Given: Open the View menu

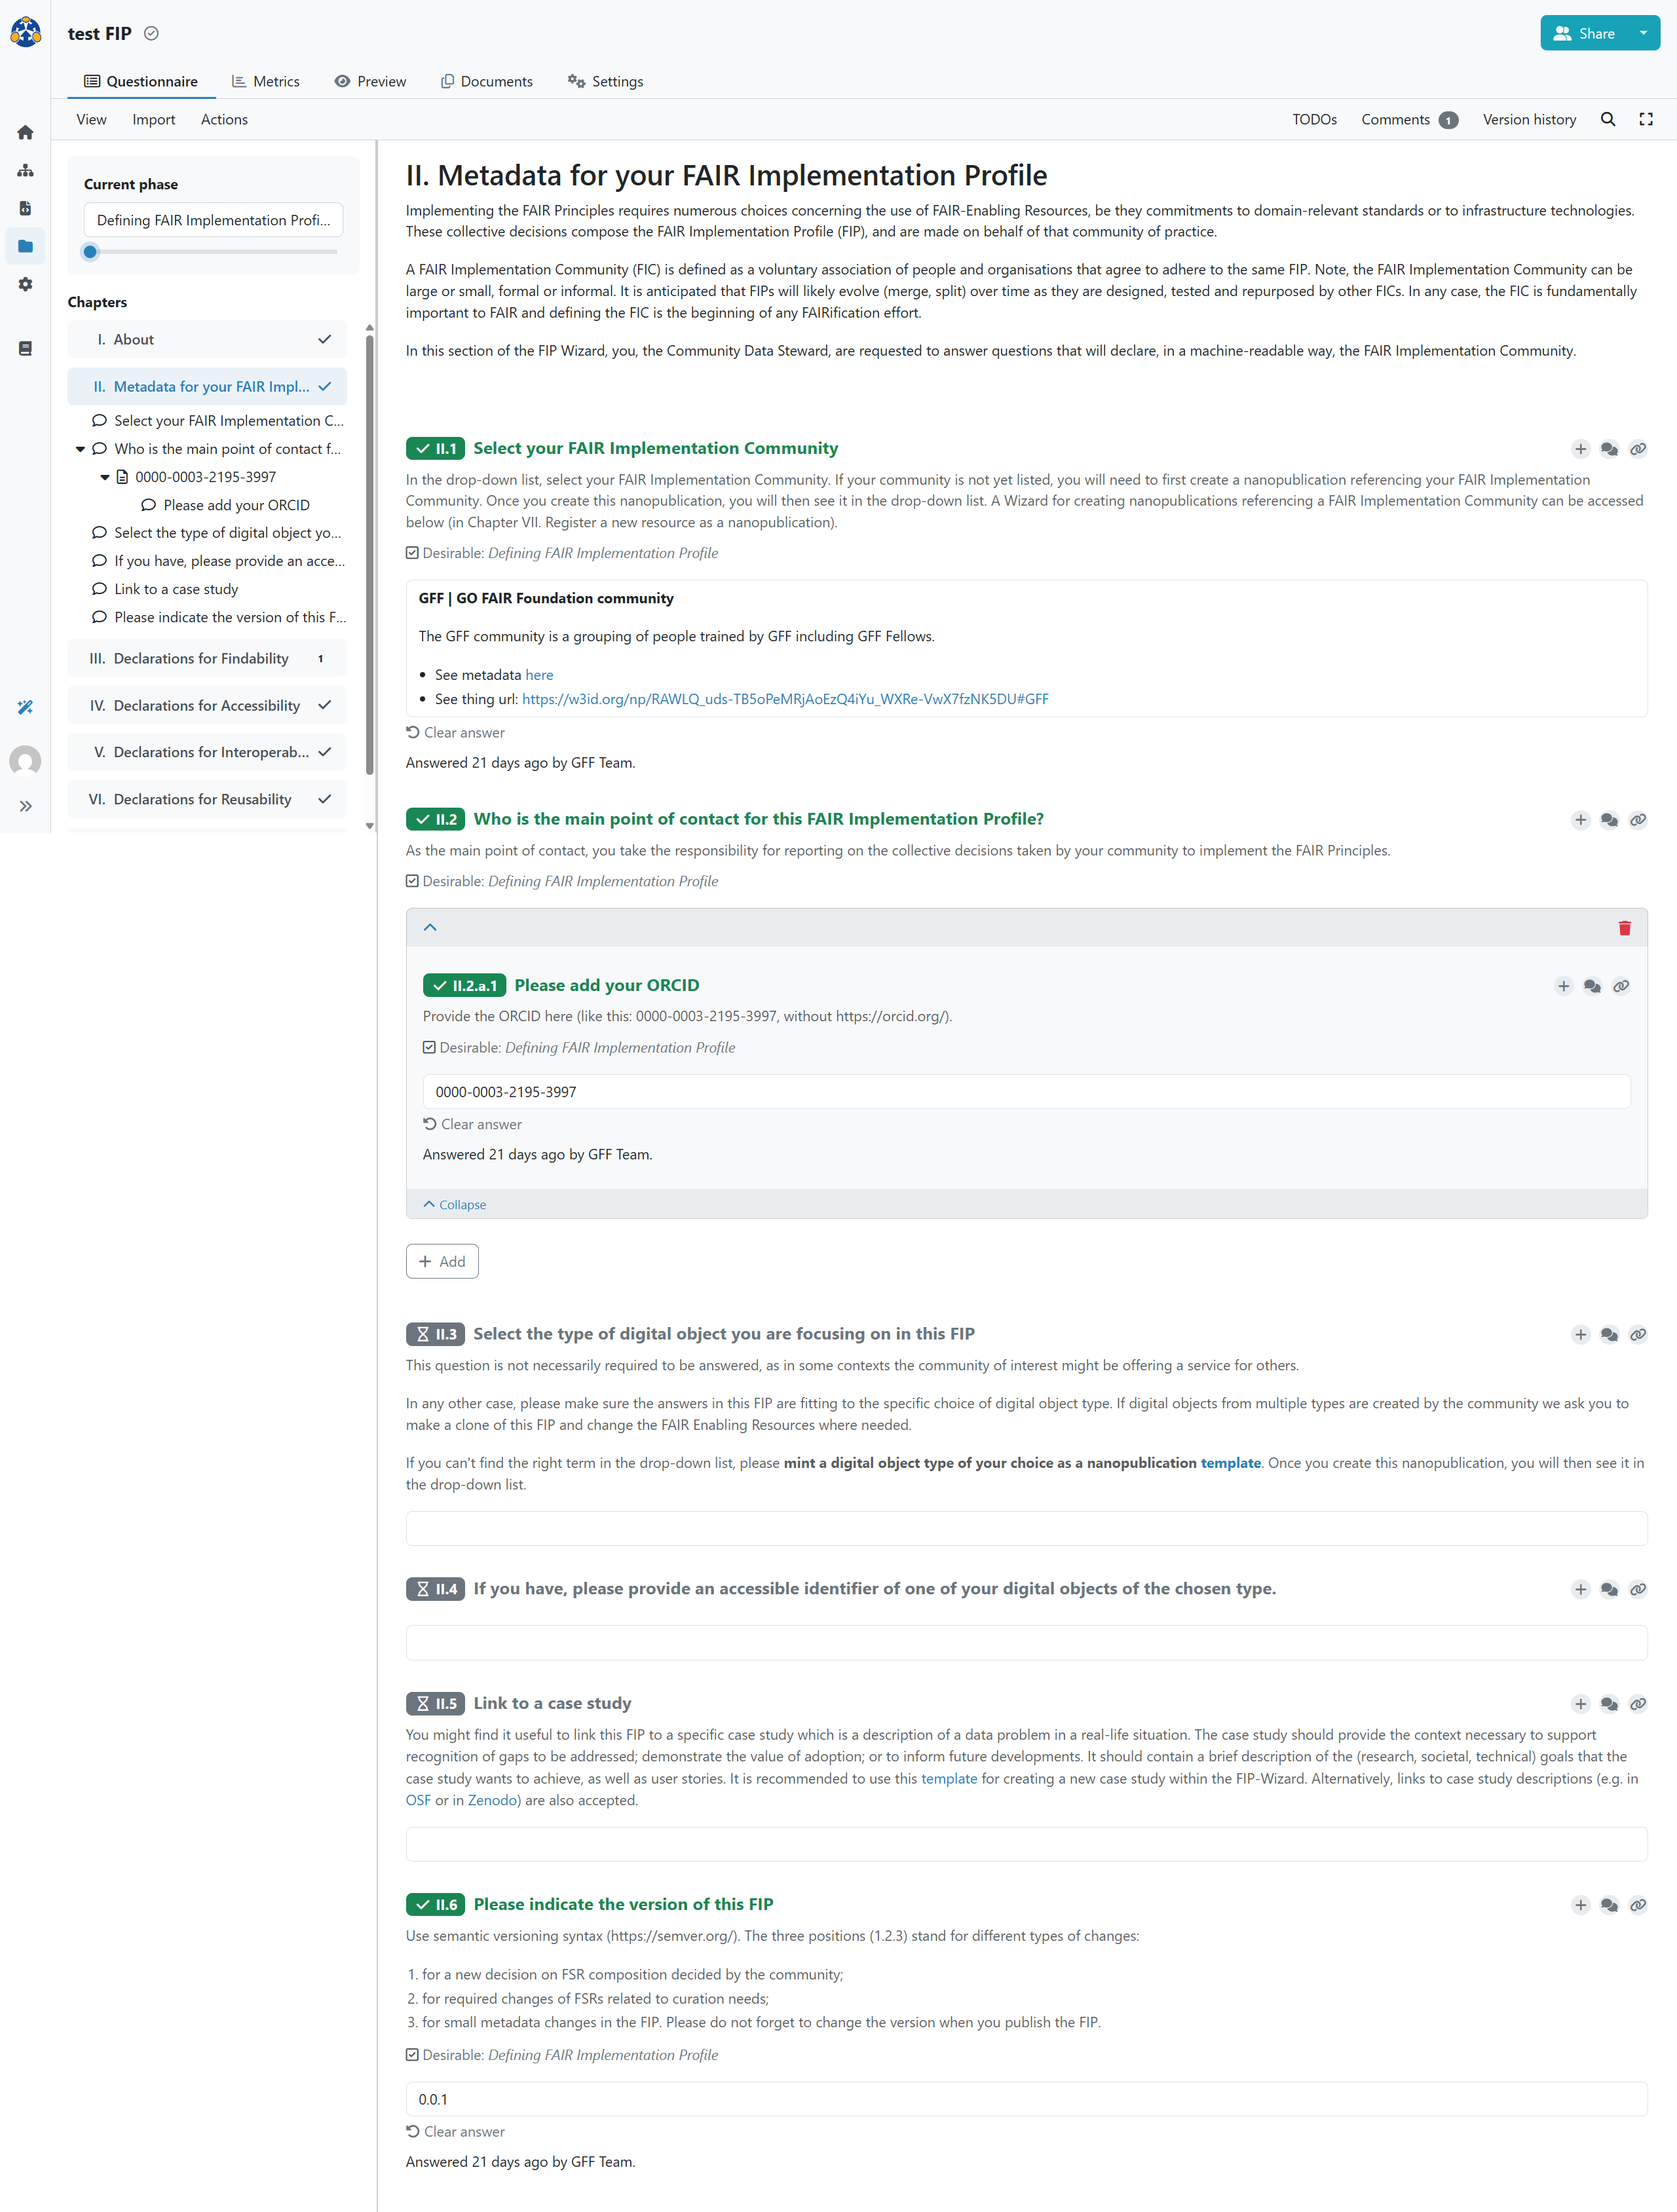Looking at the screenshot, I should pos(91,119).
